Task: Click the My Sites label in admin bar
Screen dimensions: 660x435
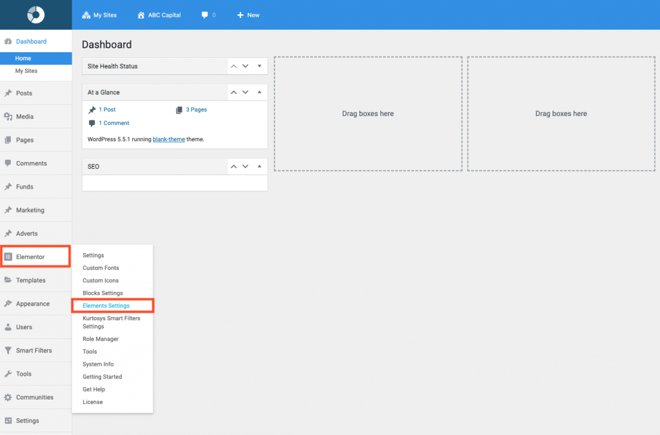Action: [105, 15]
